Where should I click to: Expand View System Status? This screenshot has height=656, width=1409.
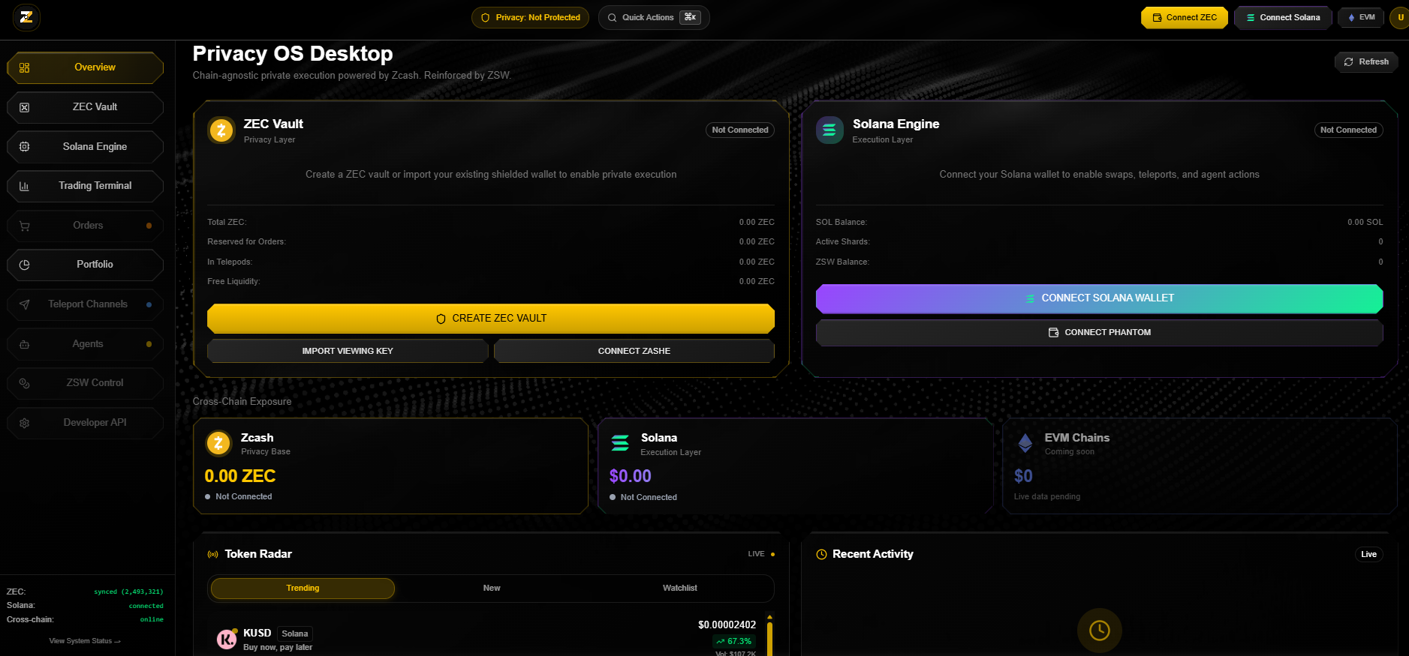[84, 641]
